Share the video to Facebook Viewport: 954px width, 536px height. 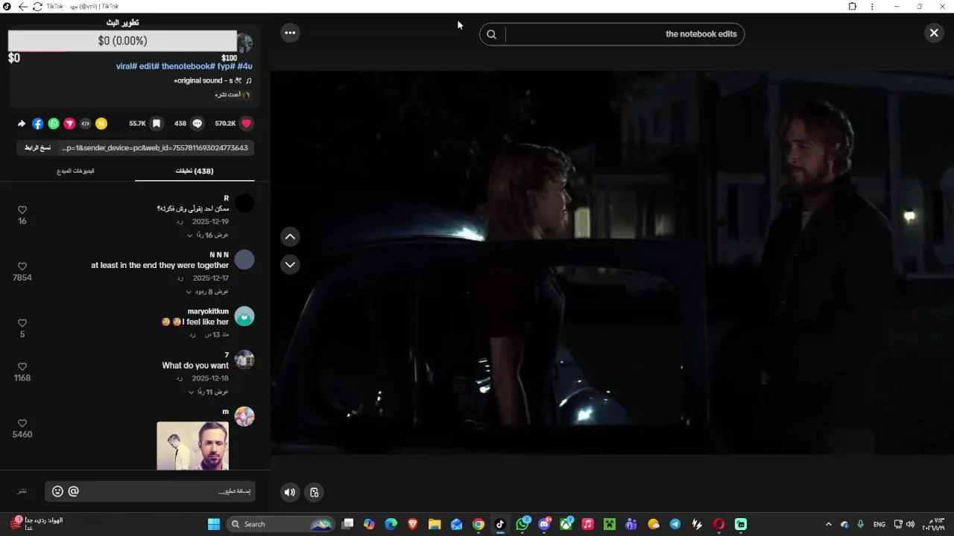[37, 124]
